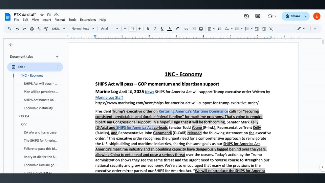Screen dimensions: 325x183
Task: Insert a numbered list
Action: 247,29
